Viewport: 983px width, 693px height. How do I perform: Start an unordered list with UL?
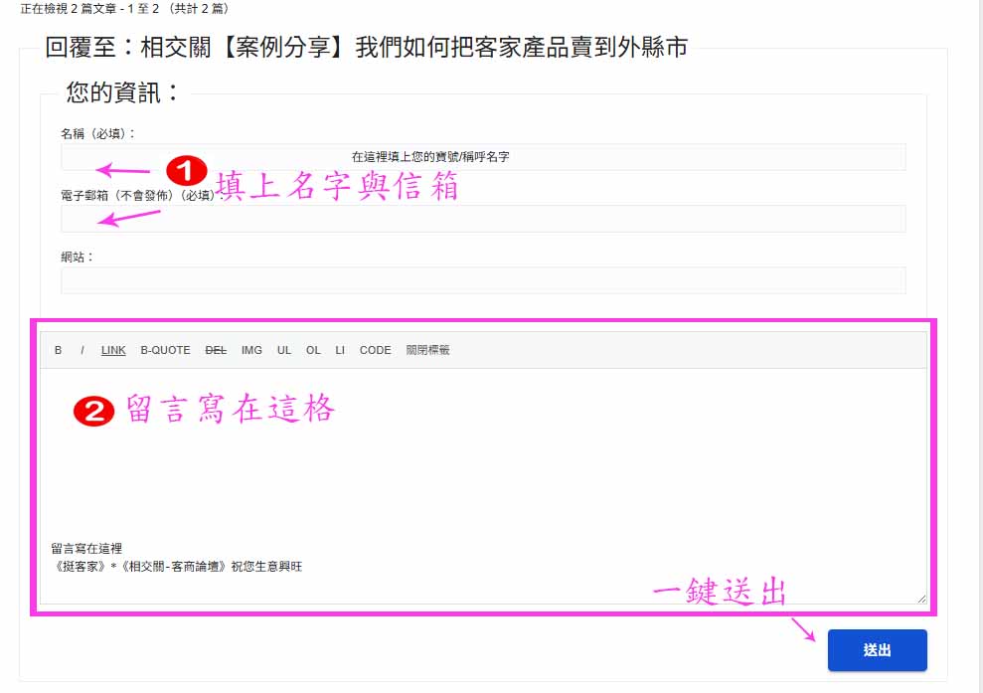tap(284, 350)
